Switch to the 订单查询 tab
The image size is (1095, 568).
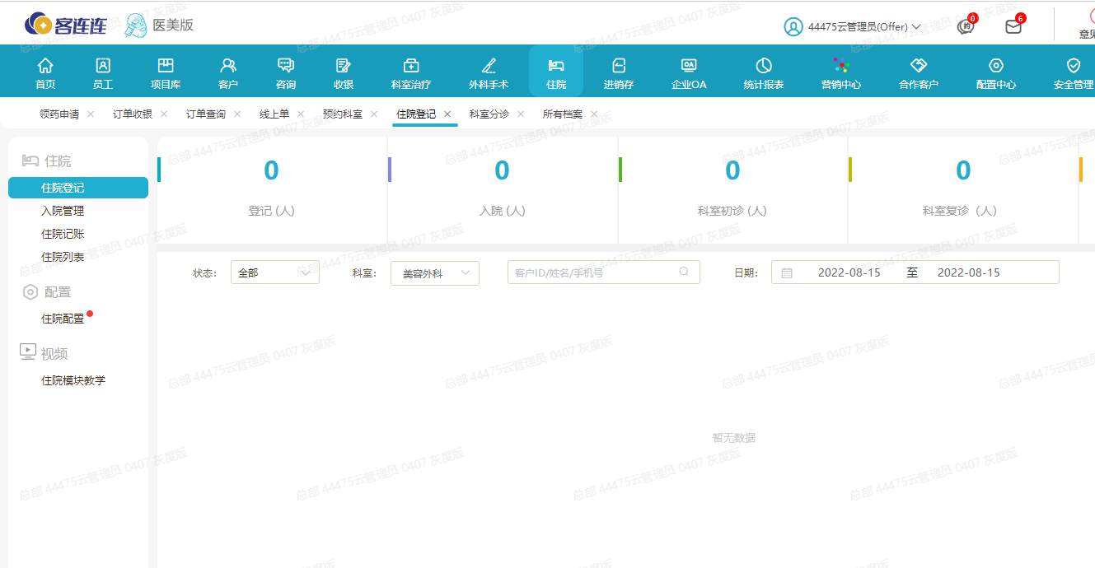[x=206, y=114]
